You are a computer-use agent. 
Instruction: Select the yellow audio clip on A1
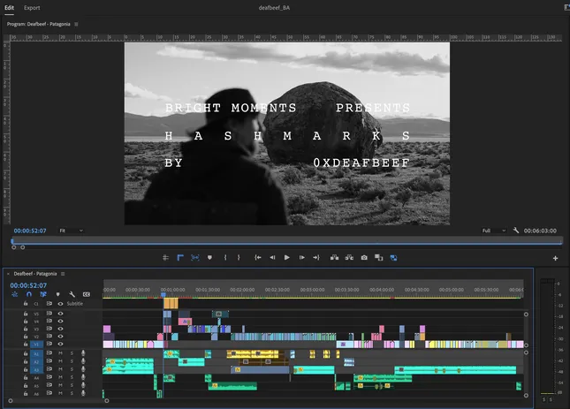point(253,353)
